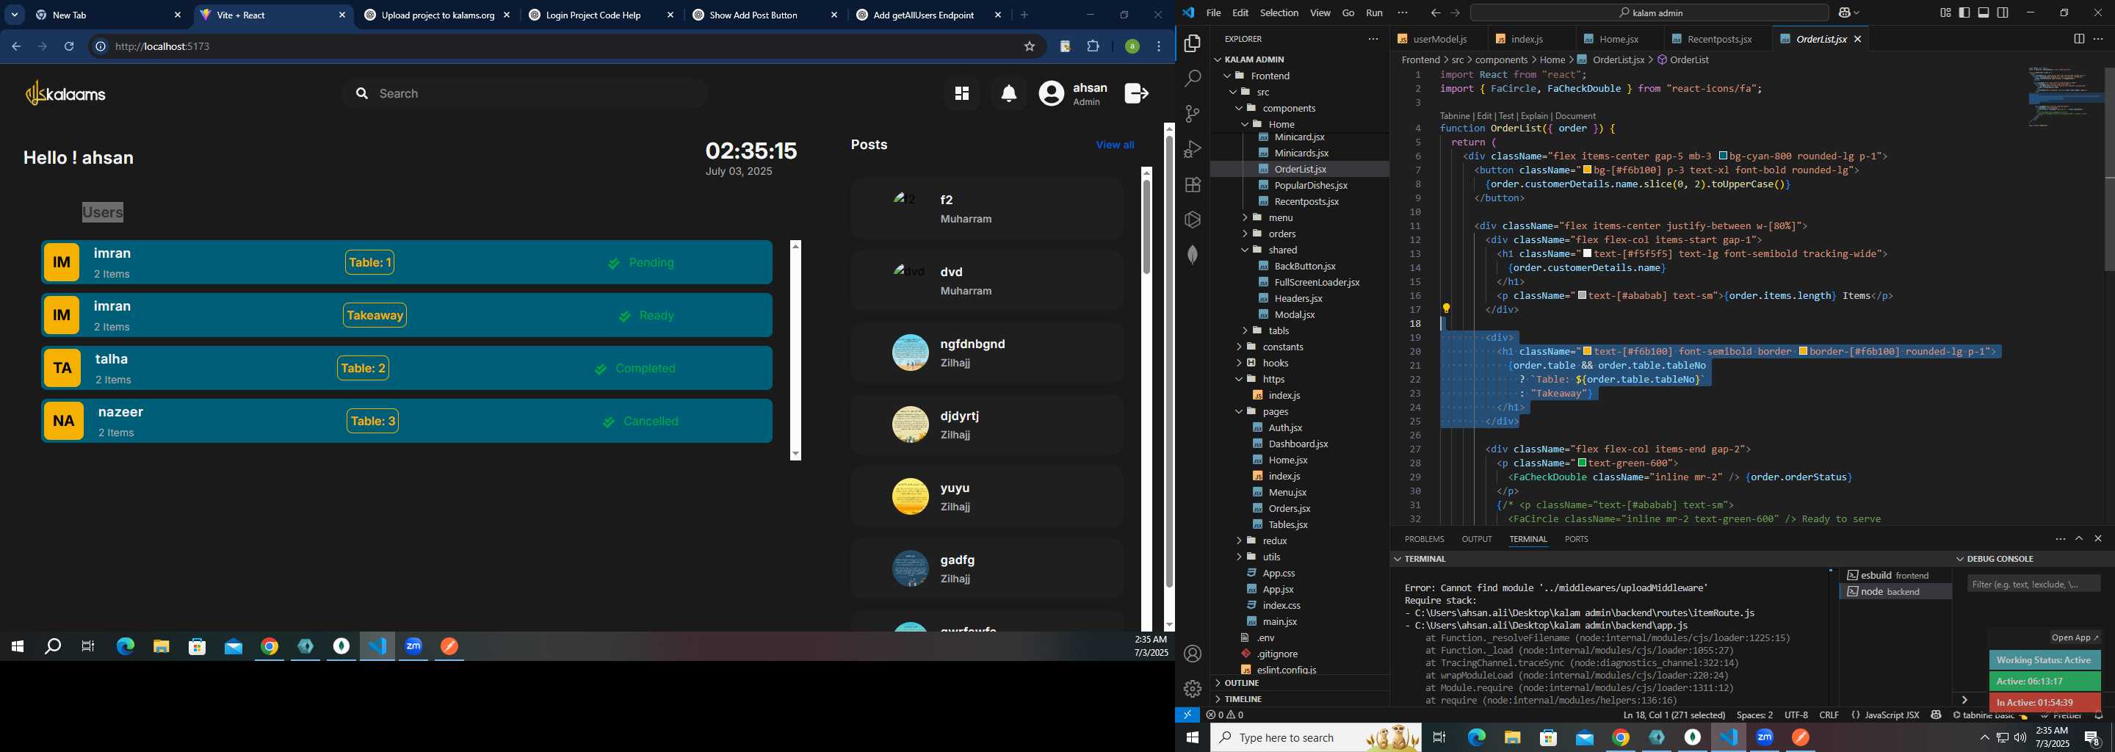Click the notification bell in Kalaams header
Screen dimensions: 2115x752
tap(1009, 93)
